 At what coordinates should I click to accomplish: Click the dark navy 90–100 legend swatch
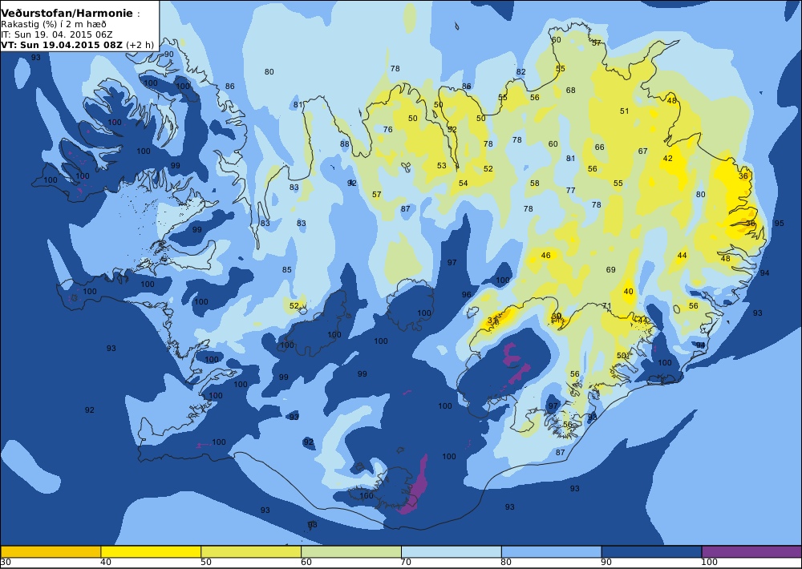[x=651, y=551]
